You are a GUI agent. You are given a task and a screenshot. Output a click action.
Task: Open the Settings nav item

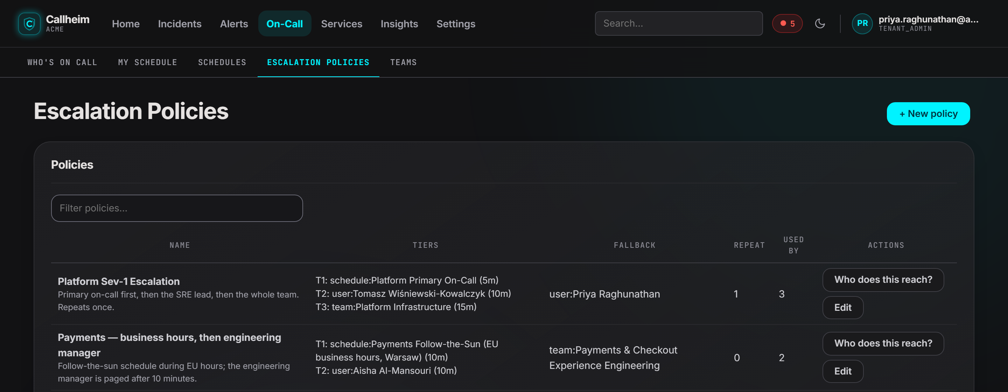coord(456,24)
